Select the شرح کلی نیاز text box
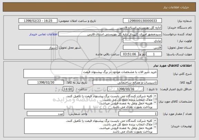The height and width of the screenshot is (140, 199). (91, 73)
